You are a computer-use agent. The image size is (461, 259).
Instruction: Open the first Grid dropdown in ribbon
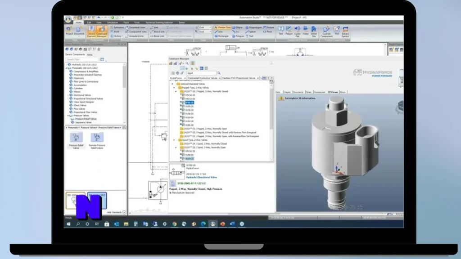205,27
